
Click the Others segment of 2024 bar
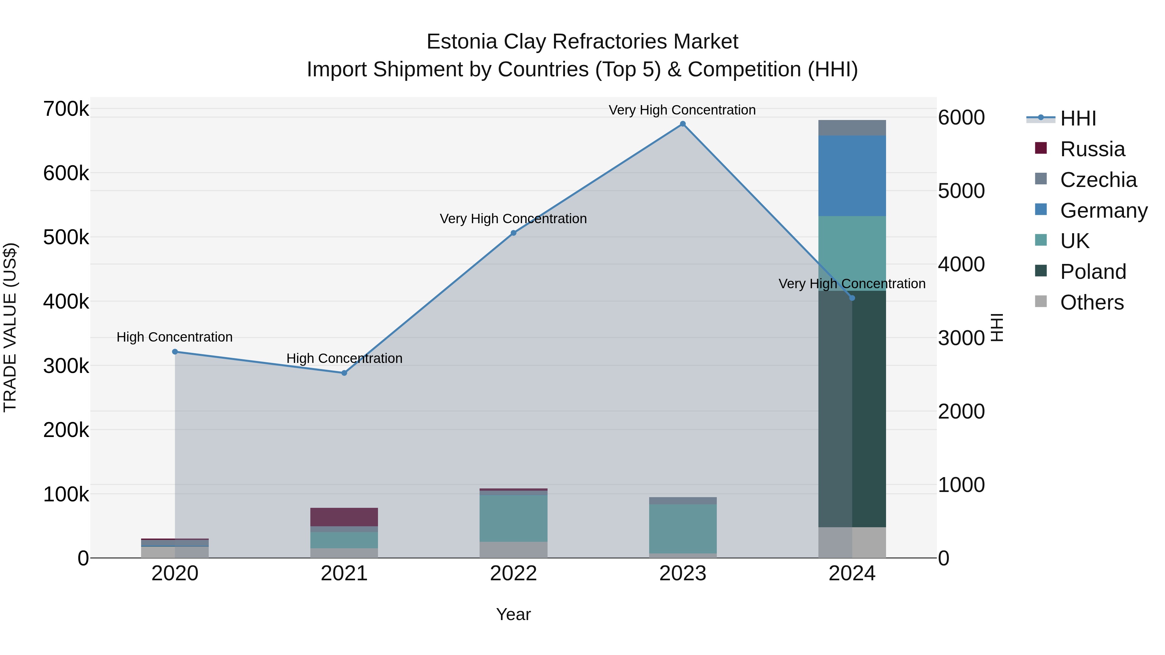click(x=852, y=542)
